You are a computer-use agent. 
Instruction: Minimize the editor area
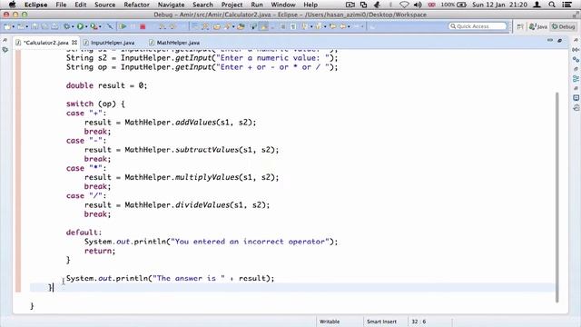(550, 40)
